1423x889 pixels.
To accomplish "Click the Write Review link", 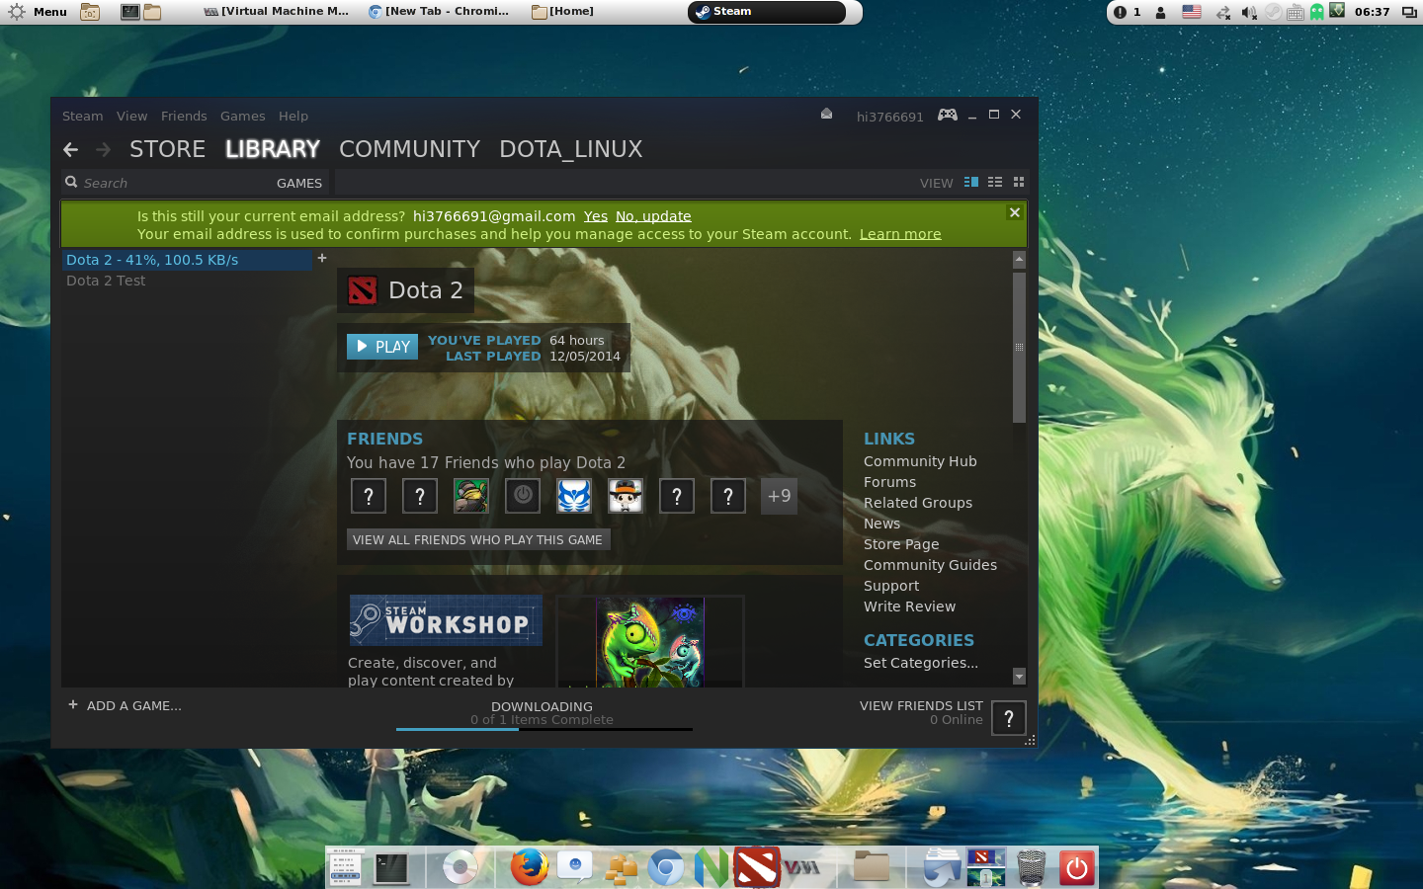I will pyautogui.click(x=909, y=606).
